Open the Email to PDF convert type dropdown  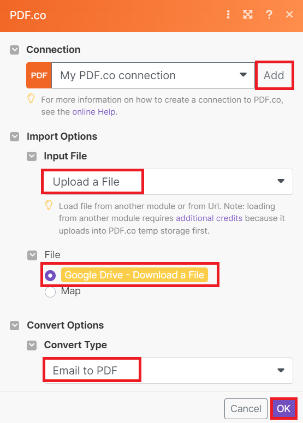[x=168, y=371]
